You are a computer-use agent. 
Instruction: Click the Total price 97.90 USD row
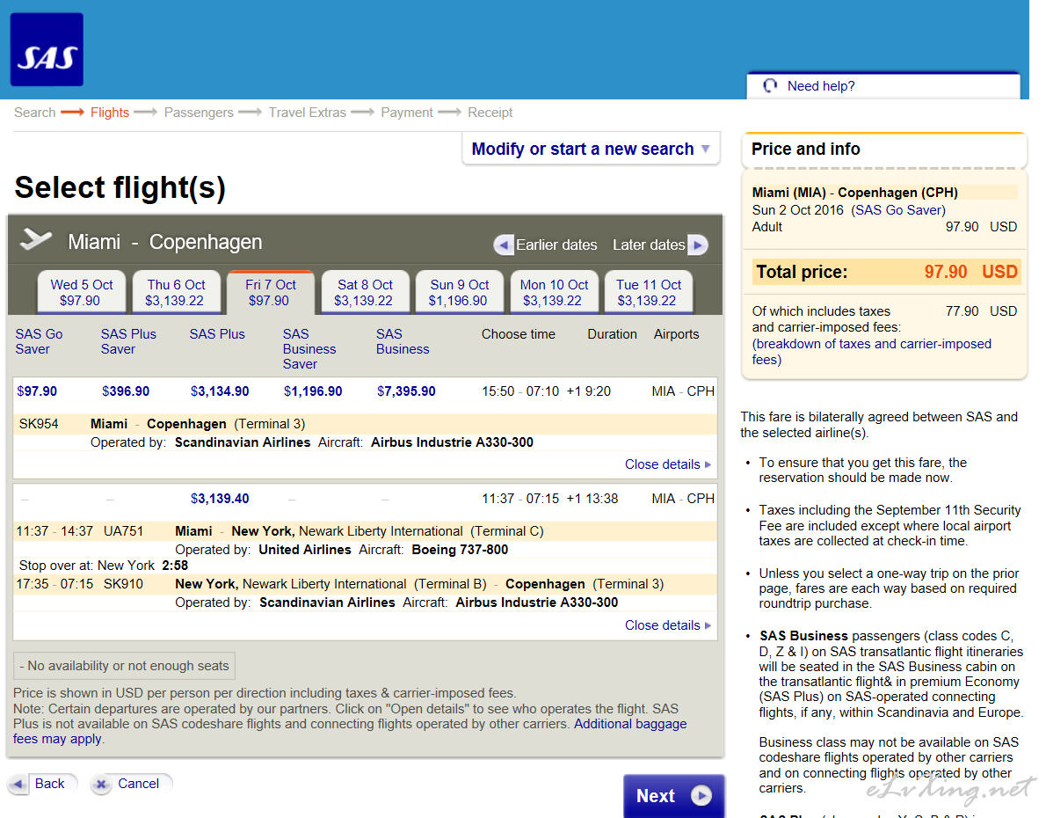[x=887, y=272]
